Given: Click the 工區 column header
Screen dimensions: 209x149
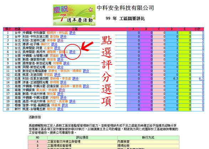Looking at the screenshot, I should [x=75, y=29].
